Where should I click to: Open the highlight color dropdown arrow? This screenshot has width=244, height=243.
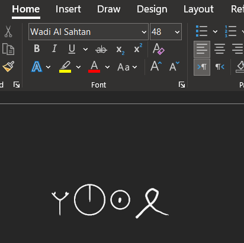tap(78, 67)
